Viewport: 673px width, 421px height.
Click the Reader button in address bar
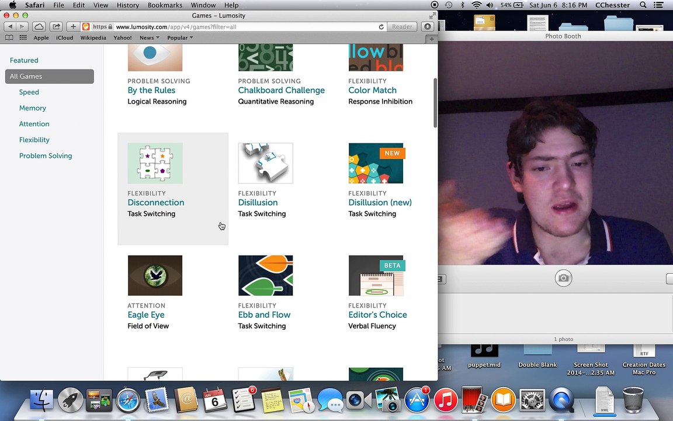pos(402,27)
